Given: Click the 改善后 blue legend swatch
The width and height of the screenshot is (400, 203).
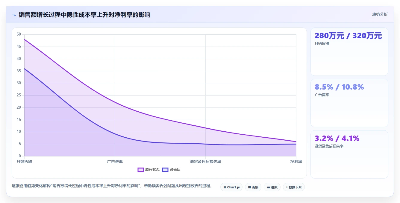Looking at the screenshot, I should pyautogui.click(x=165, y=170).
